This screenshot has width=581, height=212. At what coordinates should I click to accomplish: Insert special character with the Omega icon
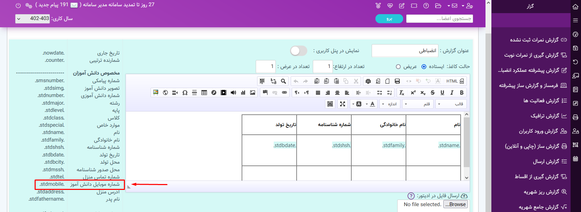tap(185, 93)
